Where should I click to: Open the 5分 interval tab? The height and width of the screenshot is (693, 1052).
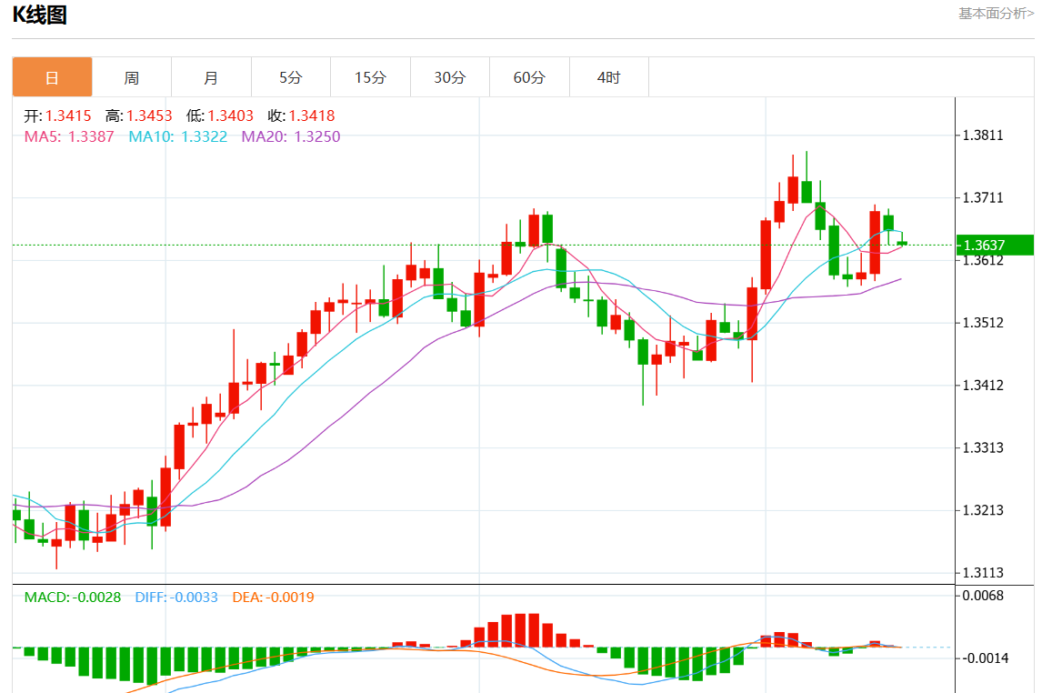click(291, 77)
